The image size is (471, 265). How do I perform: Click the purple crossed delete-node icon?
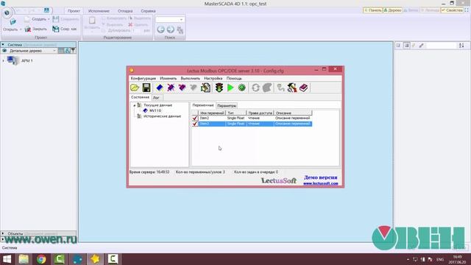[171, 88]
